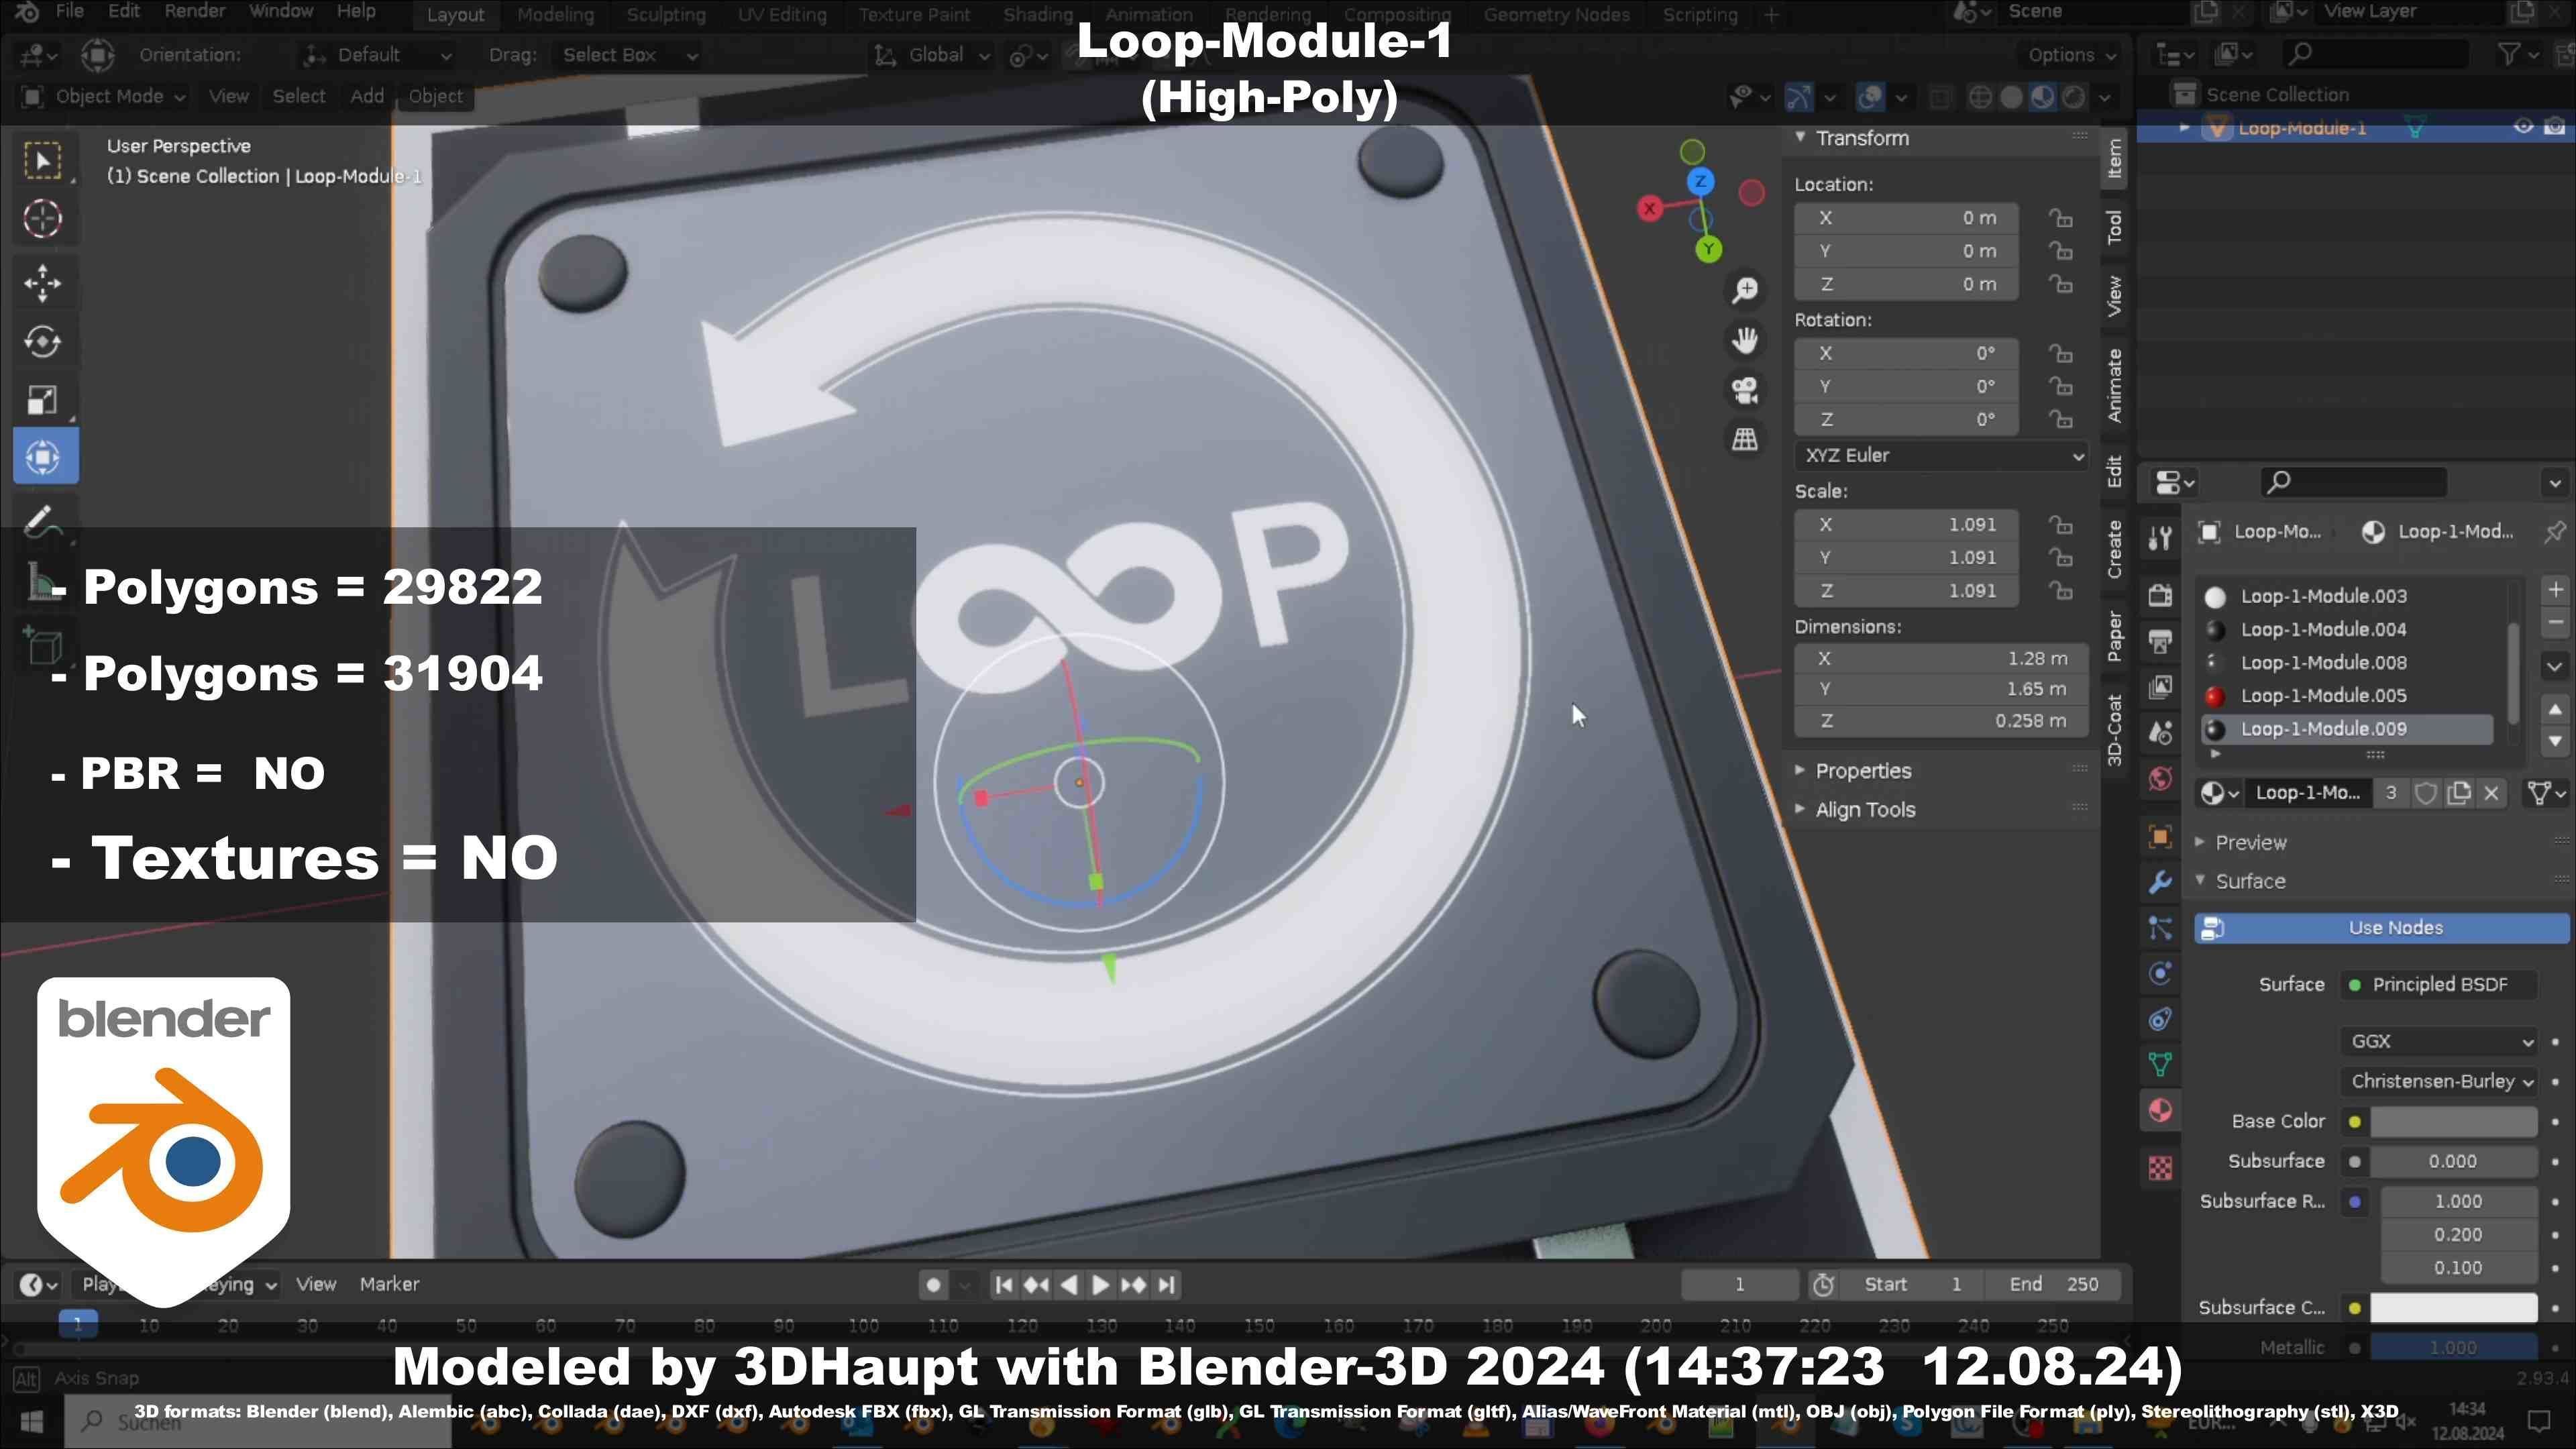Screen dimensions: 2576x1449
Task: Open the Texture properties checker icon
Action: (2160, 1167)
